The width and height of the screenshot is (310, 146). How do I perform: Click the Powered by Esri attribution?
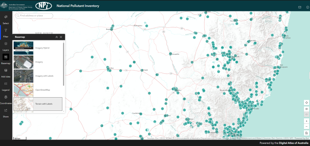coord(302,138)
